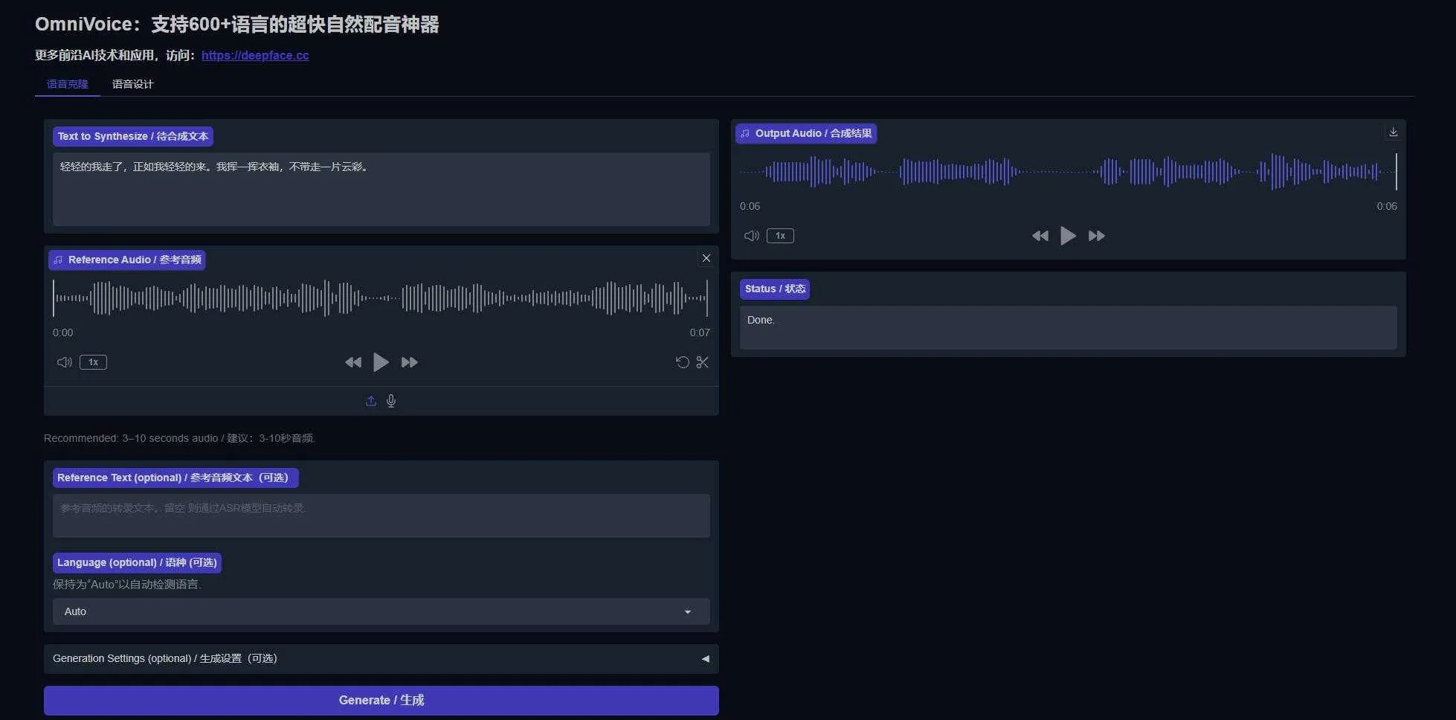1456x720 pixels.
Task: Mute the output audio volume
Action: [751, 236]
